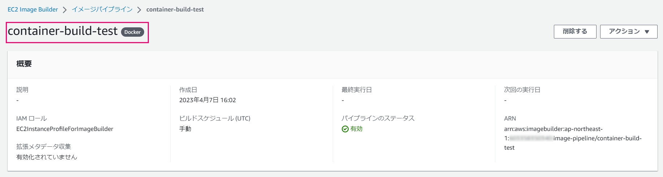Screen dimensions: 663x177
Task: Click the アクション dropdown arrow triangle
Action: pyautogui.click(x=647, y=32)
